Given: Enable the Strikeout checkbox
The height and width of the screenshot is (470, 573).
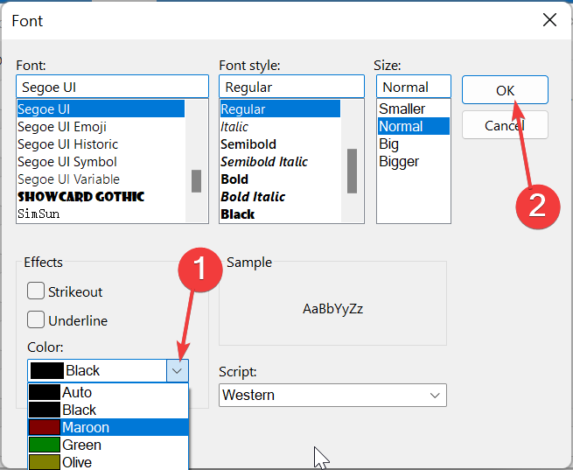Looking at the screenshot, I should point(36,291).
